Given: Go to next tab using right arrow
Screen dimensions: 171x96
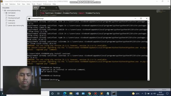Looking at the screenshot, I should (36, 7).
